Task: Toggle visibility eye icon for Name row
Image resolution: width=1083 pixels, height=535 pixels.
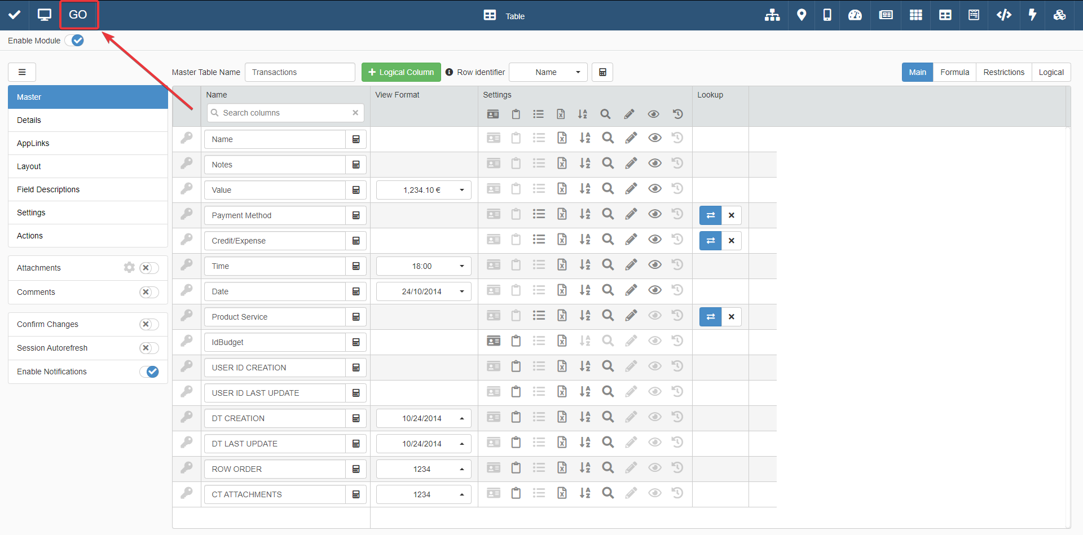Action: pos(654,138)
